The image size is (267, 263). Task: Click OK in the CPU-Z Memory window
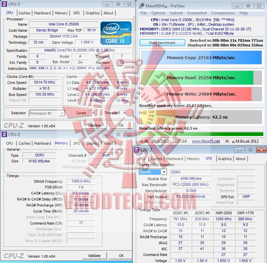[x=121, y=256]
